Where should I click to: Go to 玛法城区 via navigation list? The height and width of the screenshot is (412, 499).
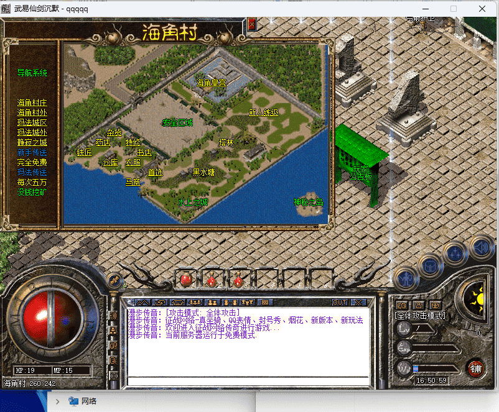[x=32, y=122]
